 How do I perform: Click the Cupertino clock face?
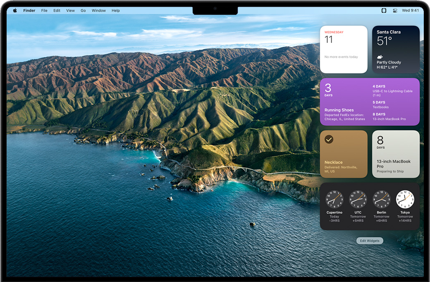click(334, 199)
